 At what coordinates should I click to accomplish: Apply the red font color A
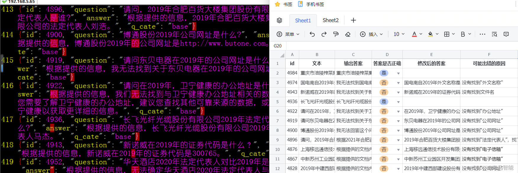click(x=415, y=34)
